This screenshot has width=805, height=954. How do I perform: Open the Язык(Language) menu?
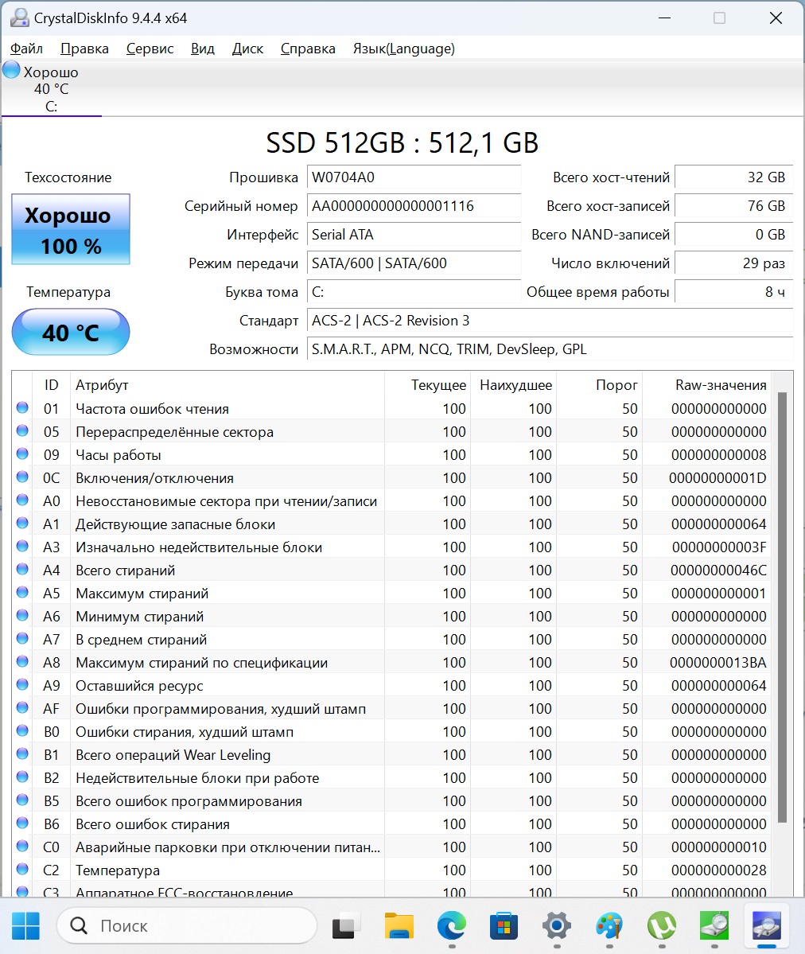404,49
